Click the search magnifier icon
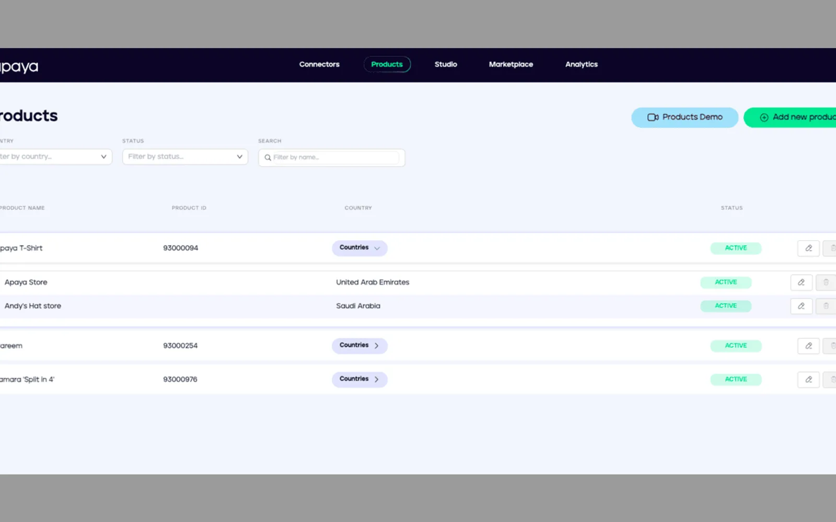836x522 pixels. [268, 158]
